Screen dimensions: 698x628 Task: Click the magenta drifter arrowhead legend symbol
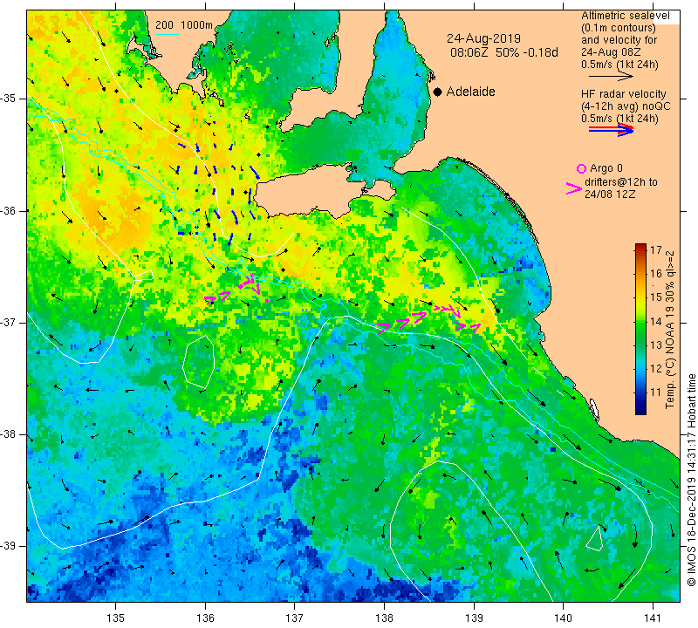574,188
